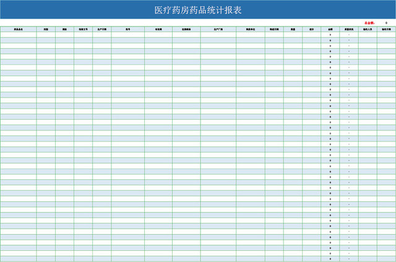The width and height of the screenshot is (396, 262).
Task: Click the 剂型 column header
Action: click(x=46, y=29)
